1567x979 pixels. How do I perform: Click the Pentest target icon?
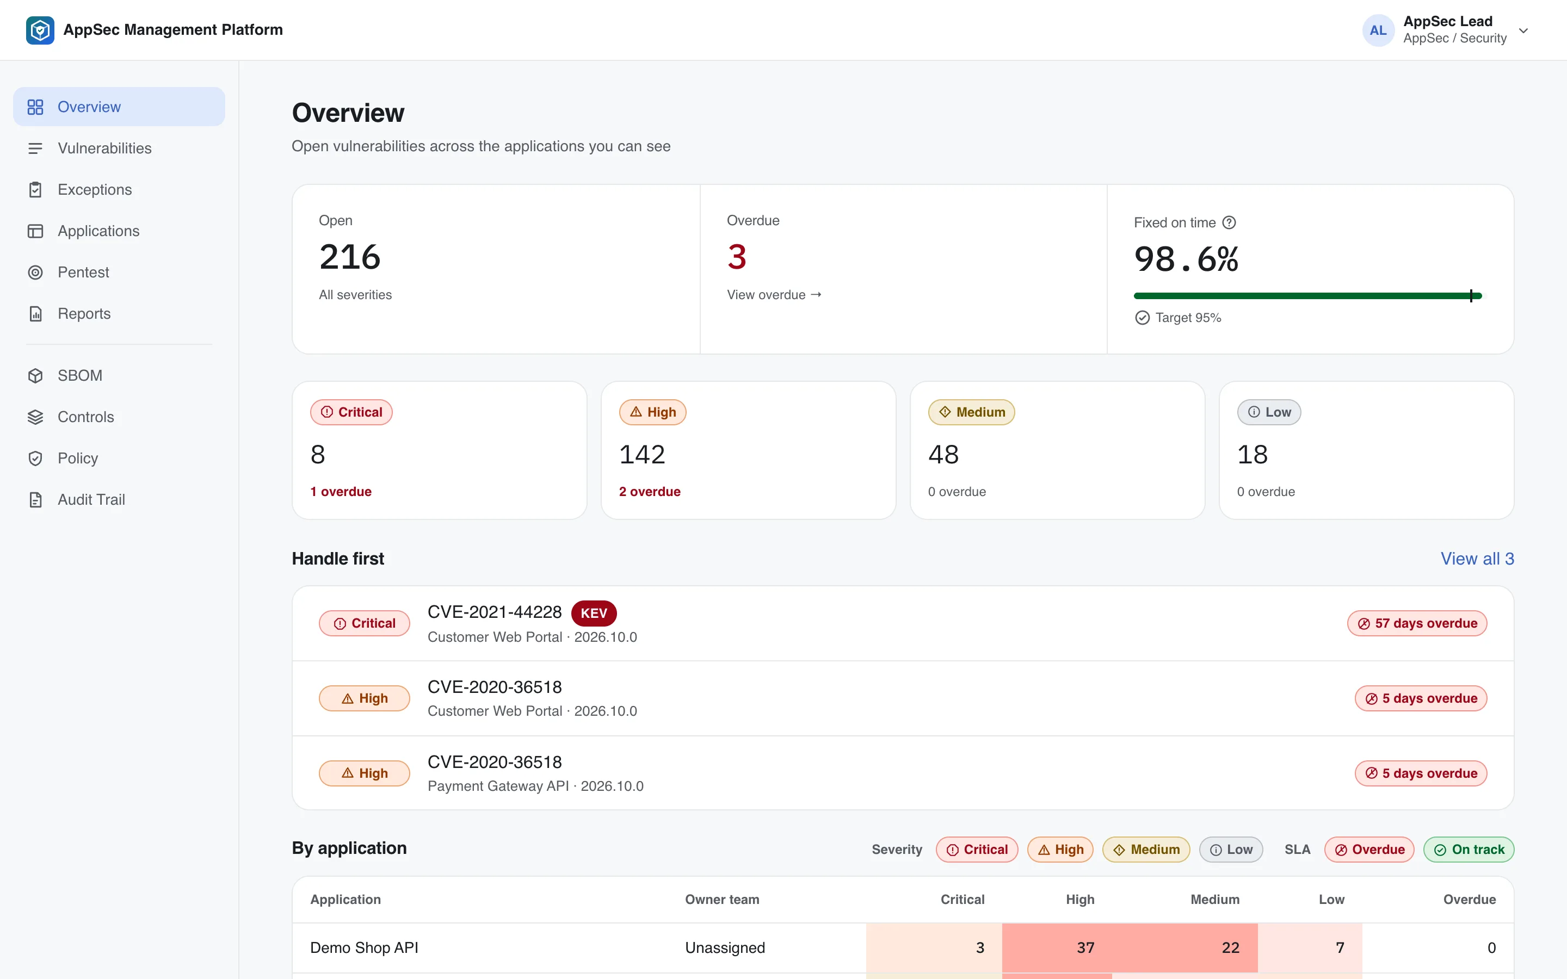coord(35,272)
